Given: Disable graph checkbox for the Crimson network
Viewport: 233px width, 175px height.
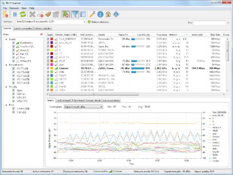Looking at the screenshot, I should [x=48, y=68].
